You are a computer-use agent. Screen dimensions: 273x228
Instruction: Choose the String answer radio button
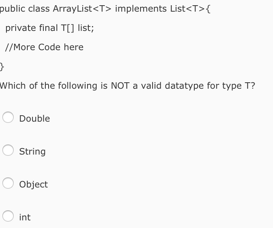click(x=8, y=150)
